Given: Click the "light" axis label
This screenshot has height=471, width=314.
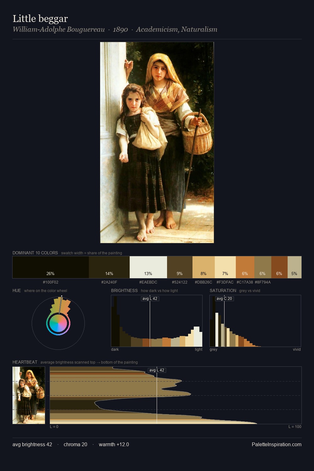Looking at the screenshot, I should click(x=198, y=349).
